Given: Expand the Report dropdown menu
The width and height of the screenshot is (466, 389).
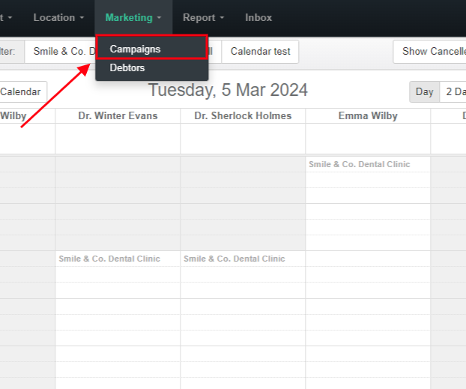Looking at the screenshot, I should [x=204, y=17].
